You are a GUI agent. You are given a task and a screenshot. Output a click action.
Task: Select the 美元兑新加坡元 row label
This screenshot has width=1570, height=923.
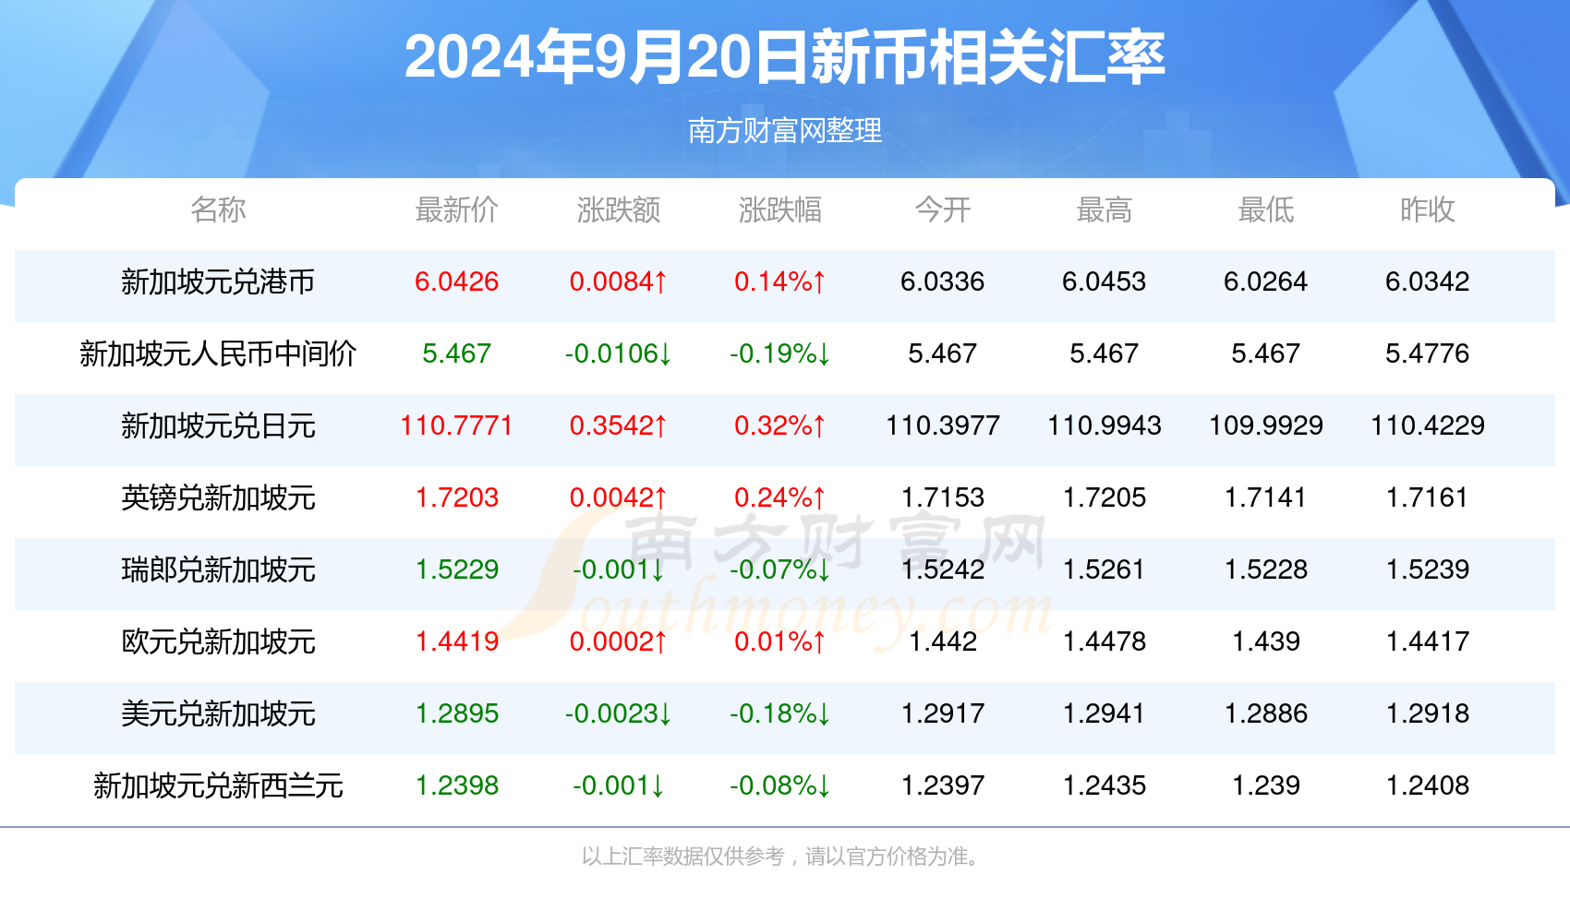(x=218, y=713)
